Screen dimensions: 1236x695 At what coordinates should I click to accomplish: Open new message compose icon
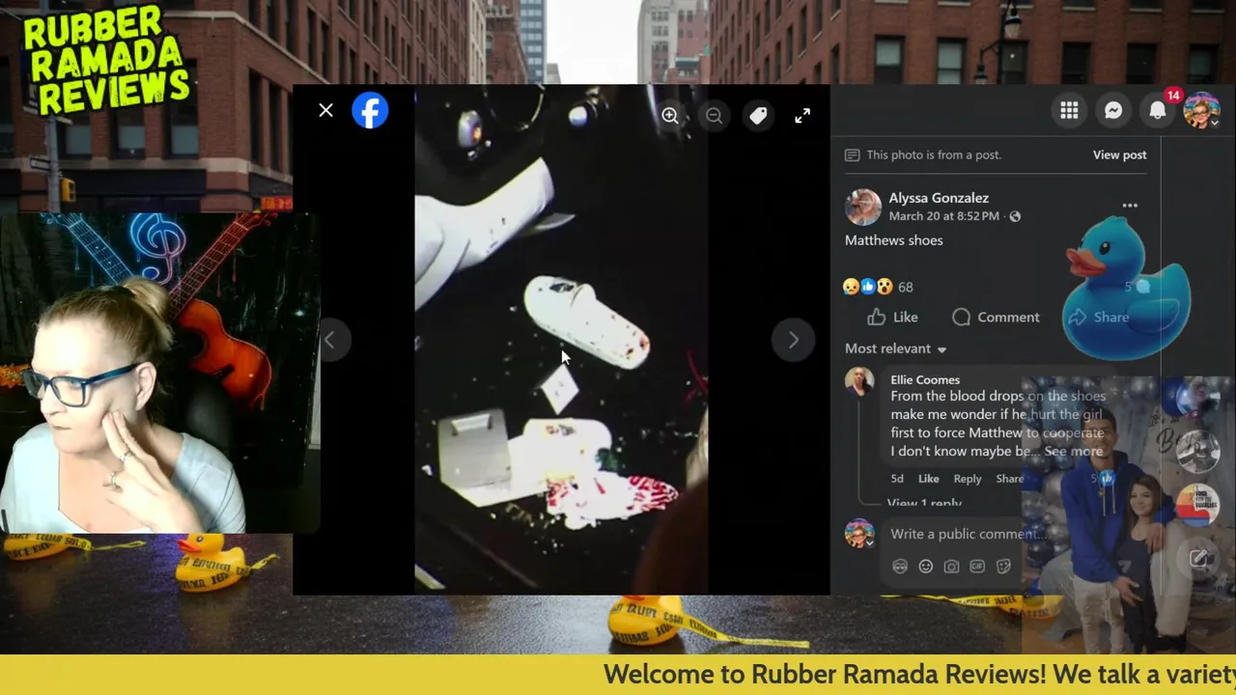click(x=1198, y=558)
